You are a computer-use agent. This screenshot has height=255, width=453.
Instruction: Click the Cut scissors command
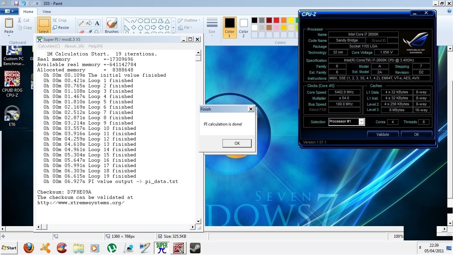[24, 20]
